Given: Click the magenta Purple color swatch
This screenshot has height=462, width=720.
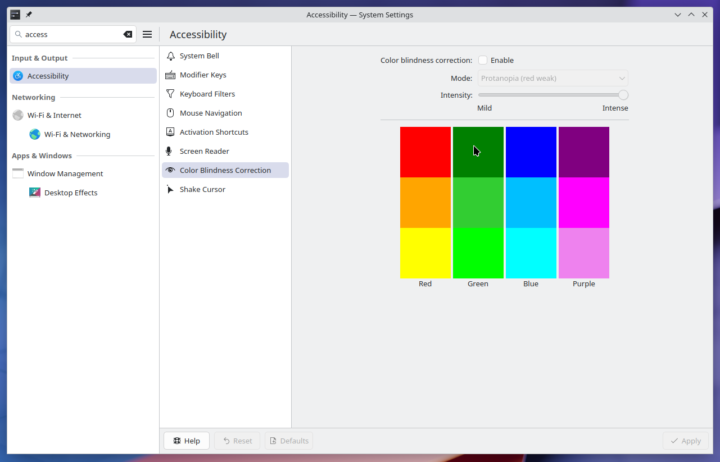Looking at the screenshot, I should 583,203.
